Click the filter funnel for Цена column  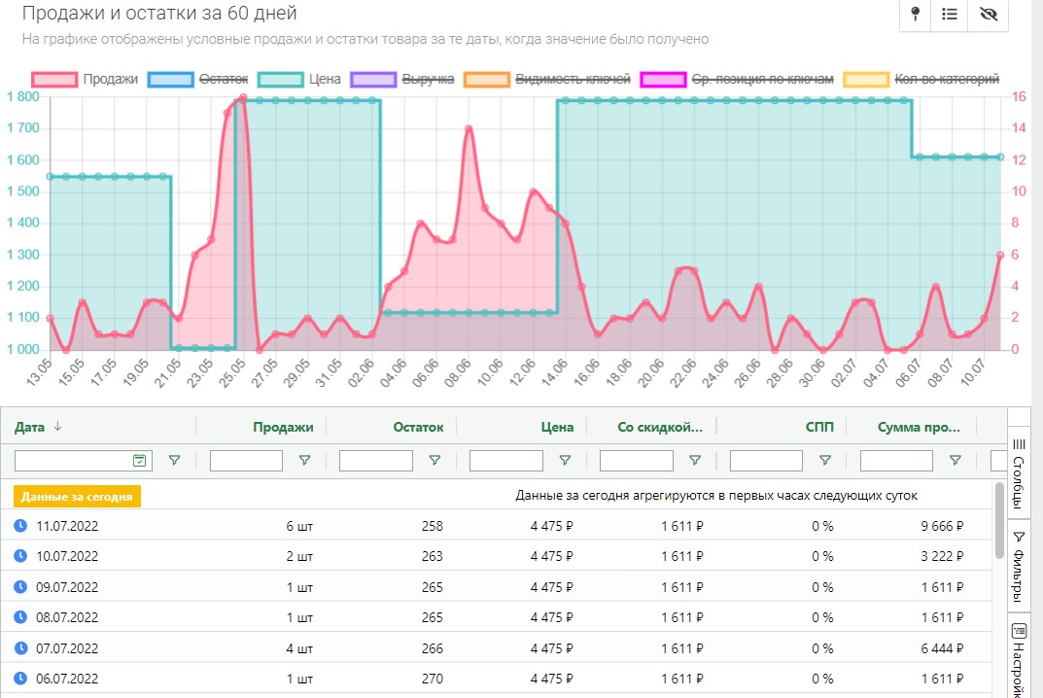pos(565,461)
